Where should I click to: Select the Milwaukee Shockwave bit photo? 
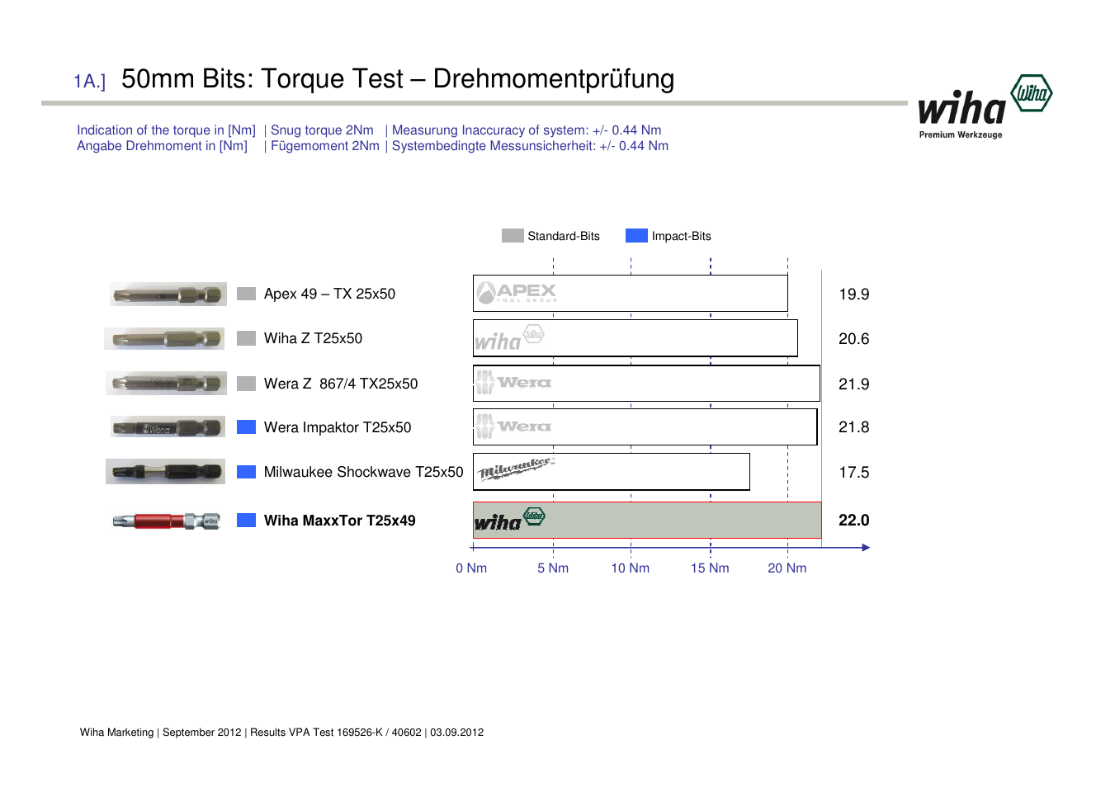coord(165,472)
